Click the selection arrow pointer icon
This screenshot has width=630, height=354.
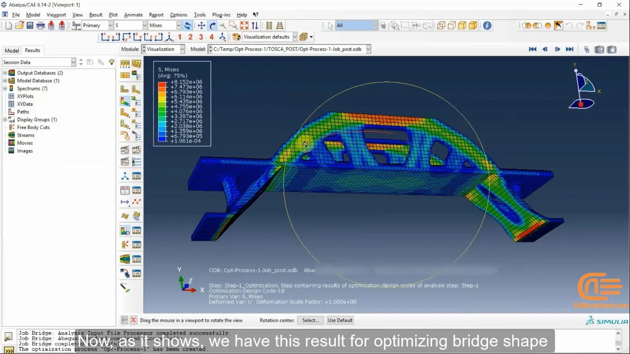pyautogui.click(x=330, y=25)
